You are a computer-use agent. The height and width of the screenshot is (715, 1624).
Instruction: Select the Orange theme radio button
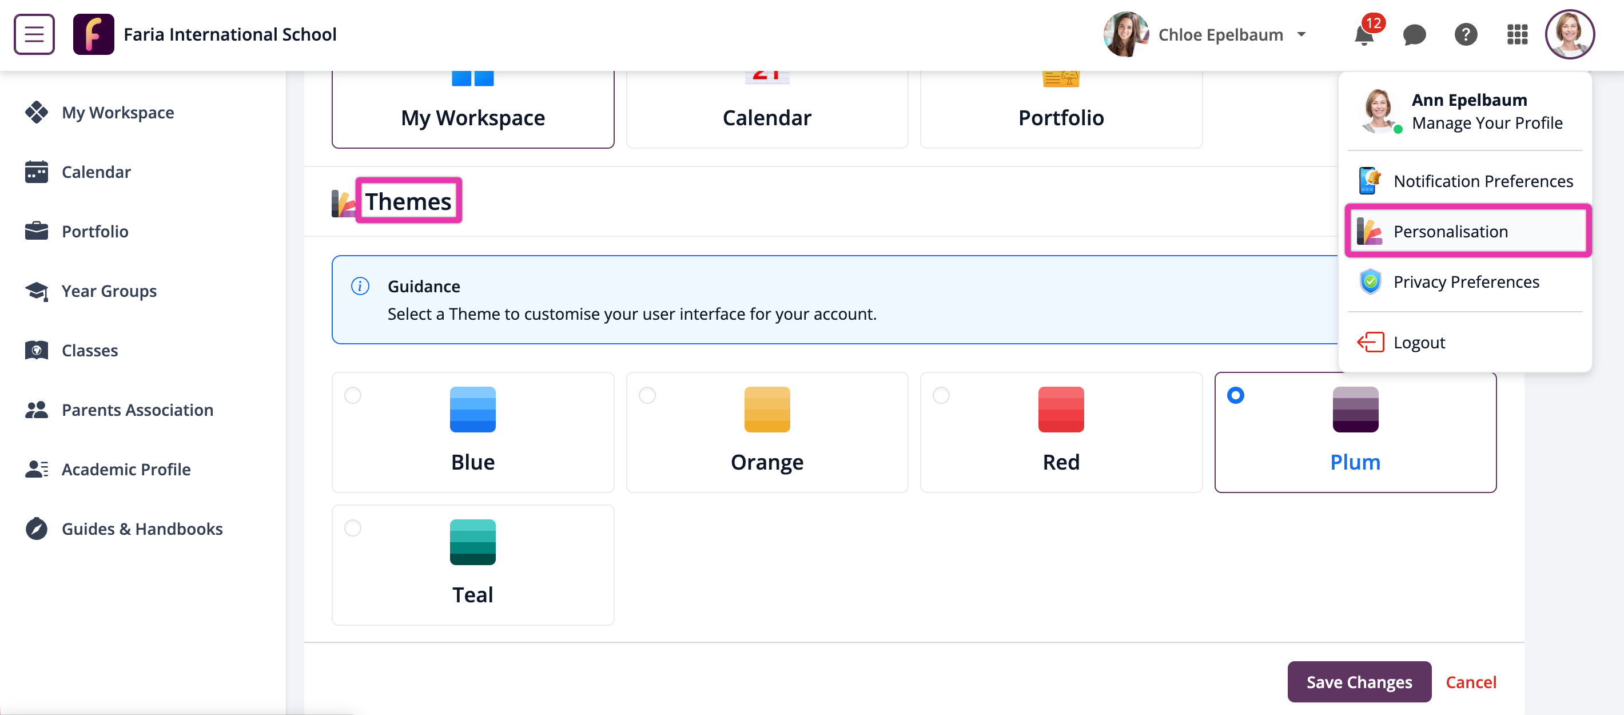(x=647, y=395)
